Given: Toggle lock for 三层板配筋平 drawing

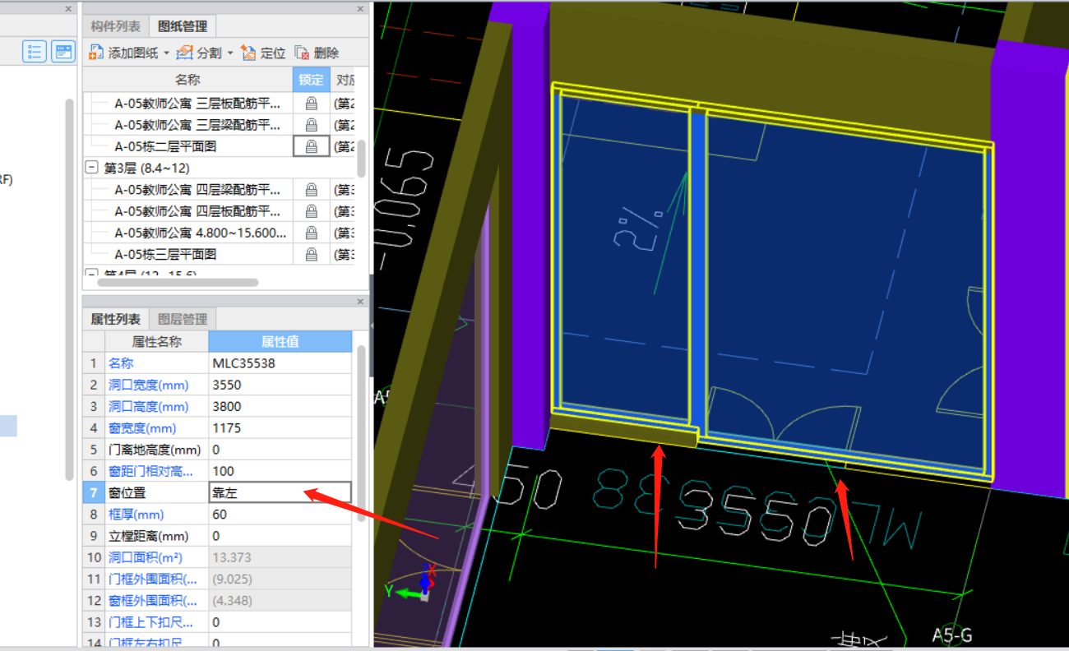Looking at the screenshot, I should 312,104.
